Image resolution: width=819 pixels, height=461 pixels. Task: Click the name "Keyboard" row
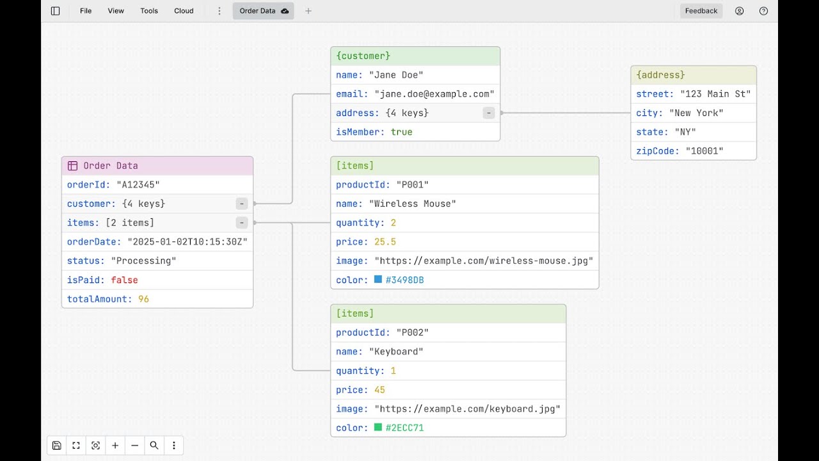click(448, 352)
